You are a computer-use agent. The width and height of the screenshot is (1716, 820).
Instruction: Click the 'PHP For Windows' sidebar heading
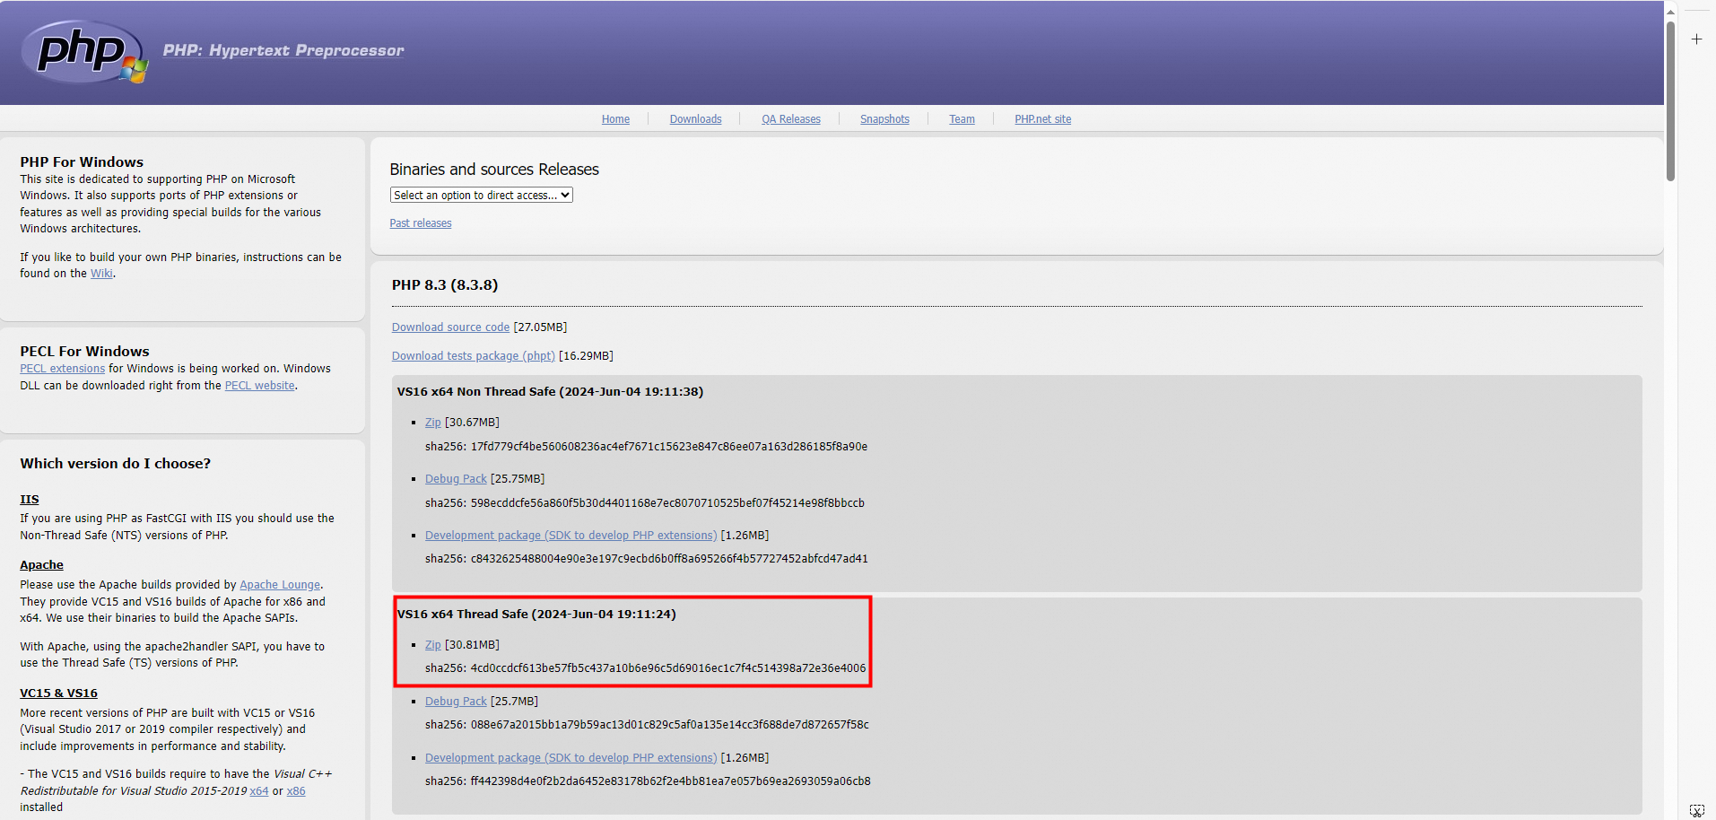(82, 162)
